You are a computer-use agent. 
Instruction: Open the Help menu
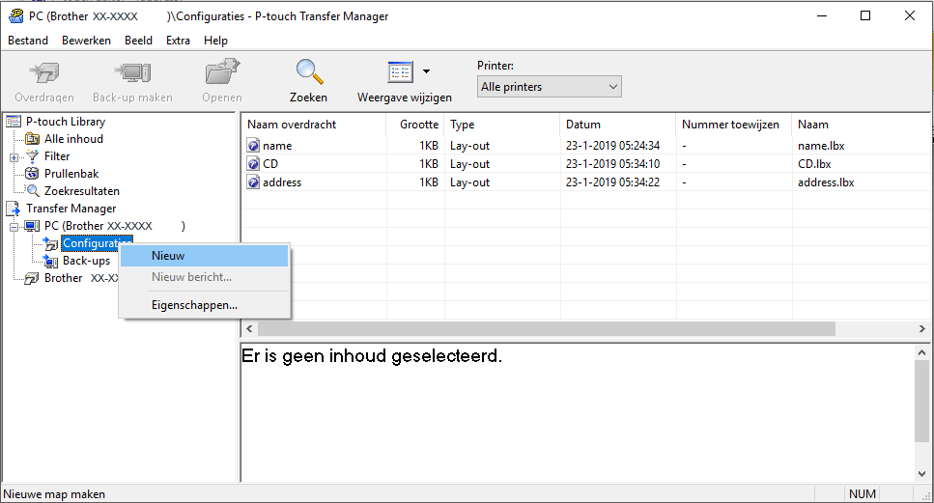point(215,41)
